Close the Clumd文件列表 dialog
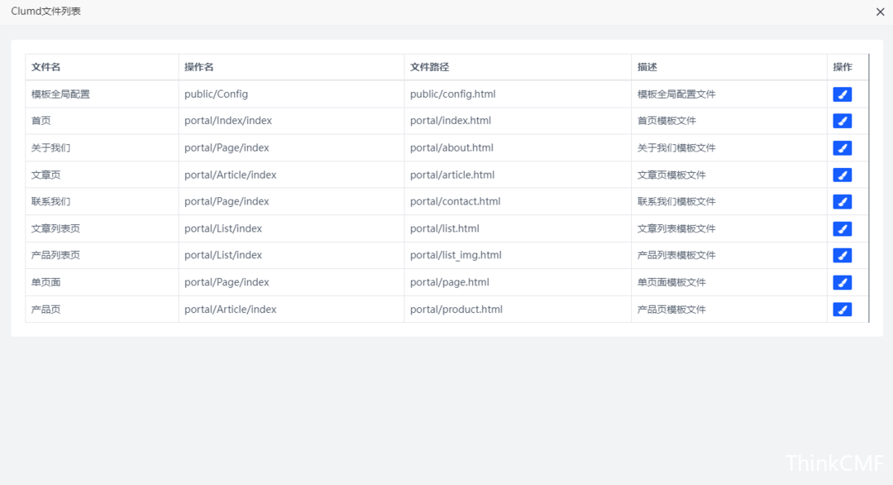This screenshot has width=893, height=485. pyautogui.click(x=880, y=12)
